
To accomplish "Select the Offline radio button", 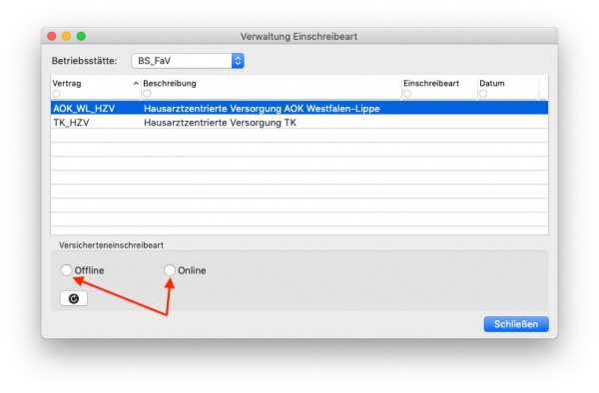I will 66,270.
